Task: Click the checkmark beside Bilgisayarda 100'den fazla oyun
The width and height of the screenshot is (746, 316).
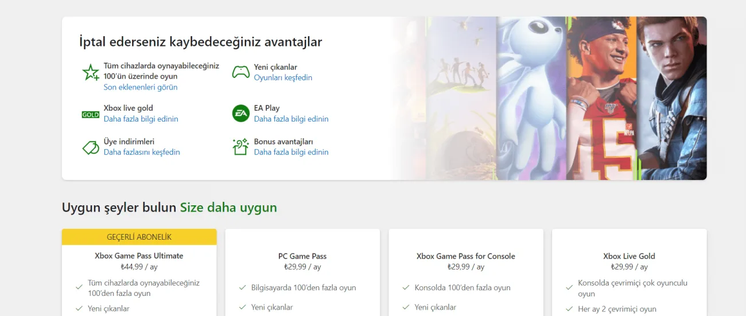Action: click(242, 287)
